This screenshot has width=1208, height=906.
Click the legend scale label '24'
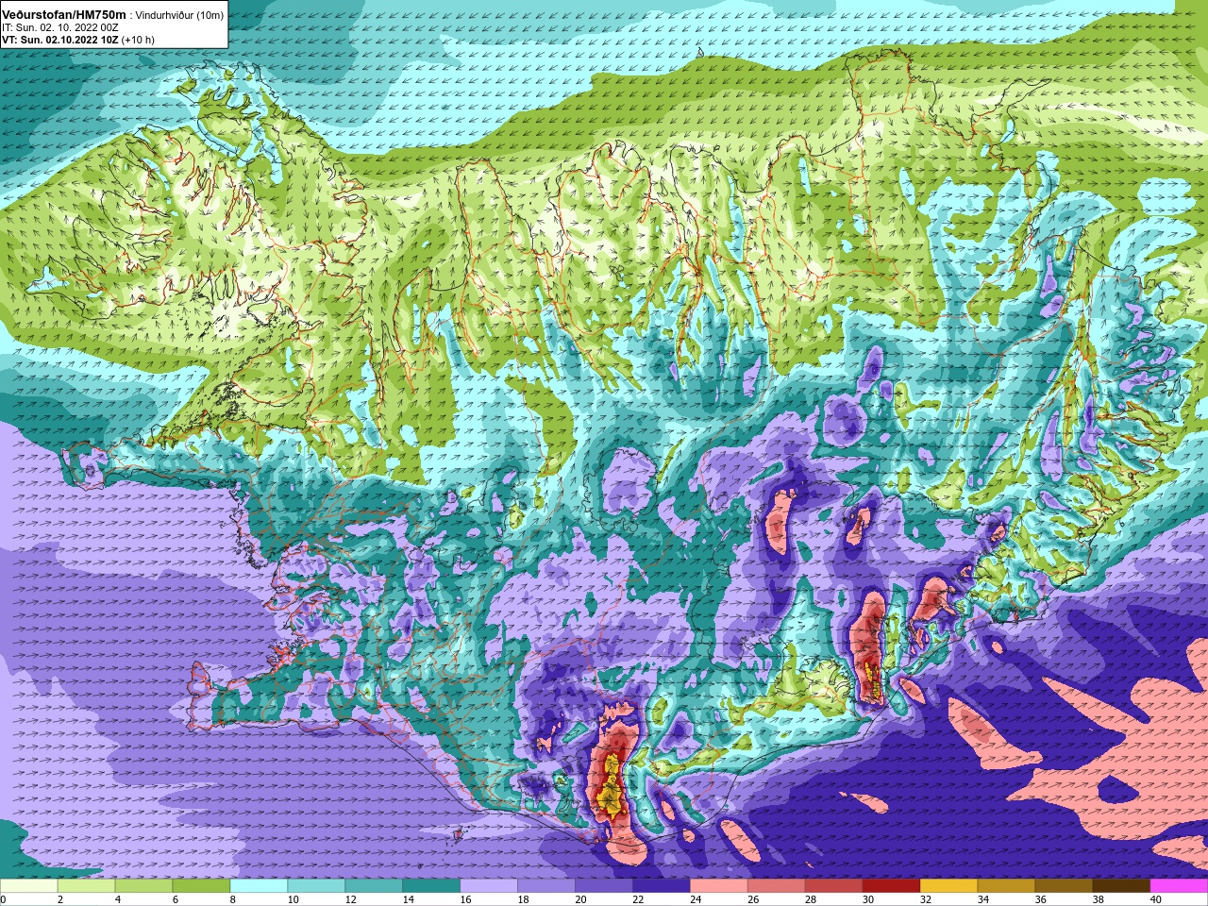[696, 900]
